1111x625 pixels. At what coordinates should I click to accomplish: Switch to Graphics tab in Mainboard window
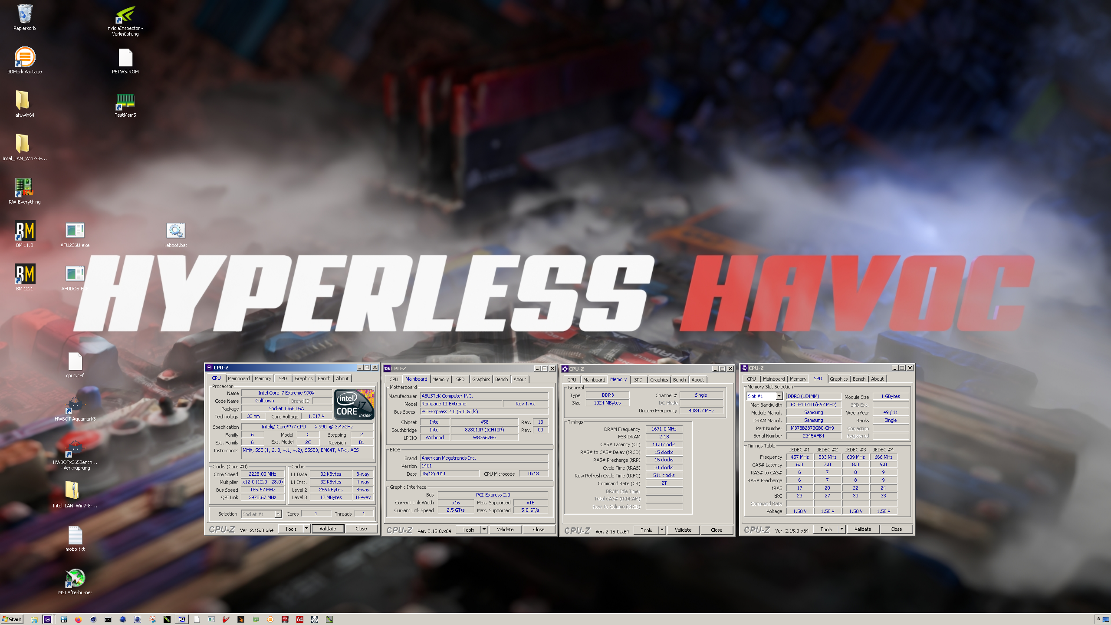(x=481, y=379)
